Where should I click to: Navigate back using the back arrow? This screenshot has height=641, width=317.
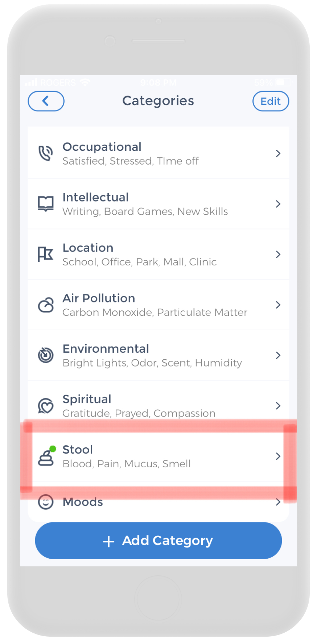[46, 101]
